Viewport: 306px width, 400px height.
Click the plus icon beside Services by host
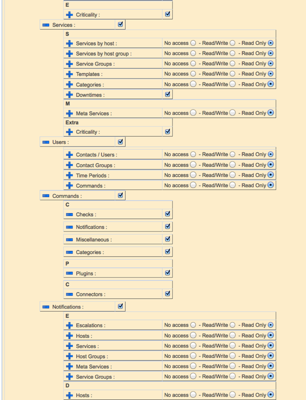pos(69,43)
